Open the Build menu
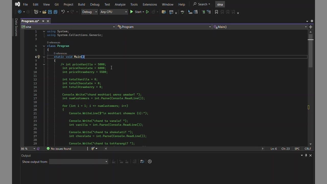The image size is (327, 184). [81, 4]
